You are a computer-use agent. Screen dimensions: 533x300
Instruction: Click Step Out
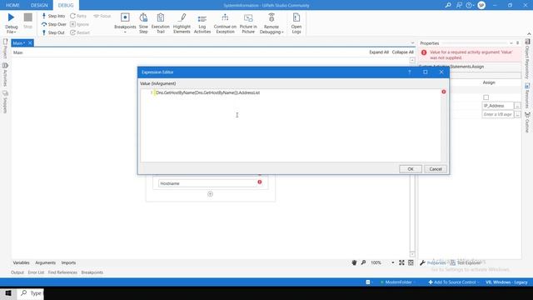pos(53,32)
